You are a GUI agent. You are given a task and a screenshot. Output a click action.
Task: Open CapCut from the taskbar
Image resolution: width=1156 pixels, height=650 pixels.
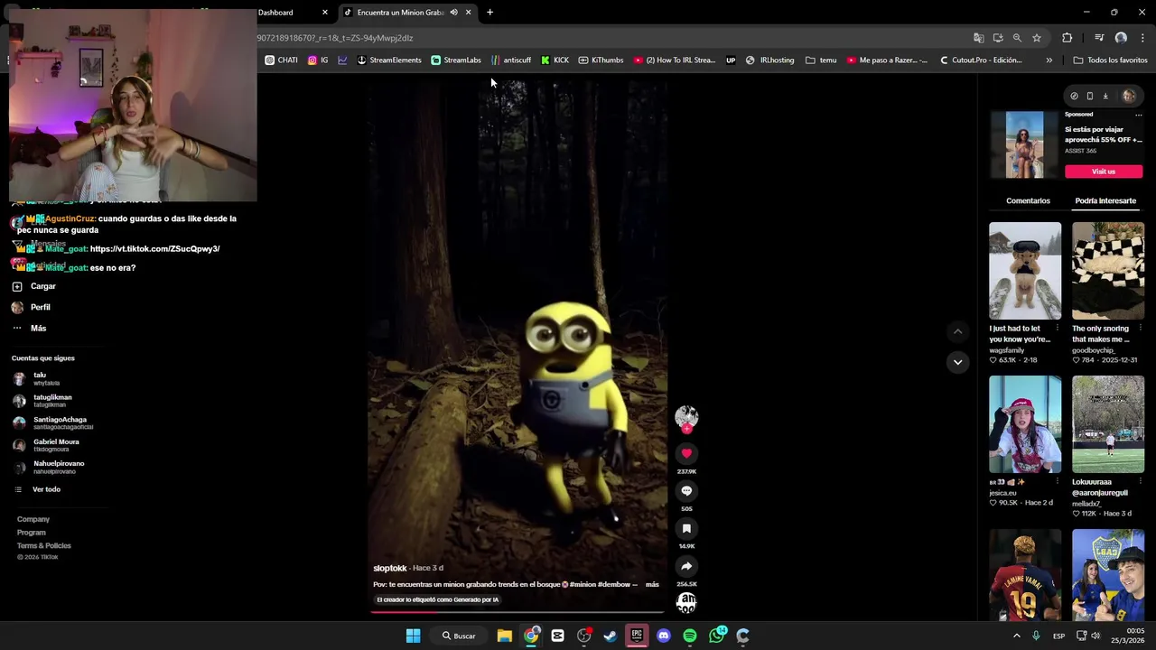(x=557, y=636)
